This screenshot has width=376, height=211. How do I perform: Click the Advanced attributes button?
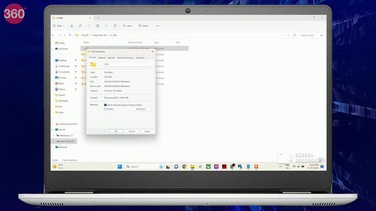click(141, 109)
